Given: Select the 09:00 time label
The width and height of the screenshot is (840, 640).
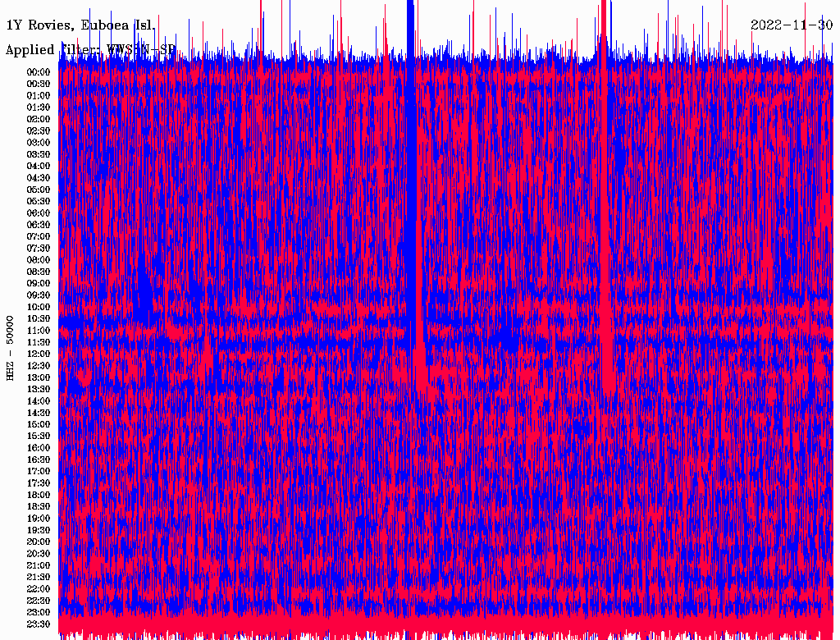Looking at the screenshot, I should pos(39,284).
